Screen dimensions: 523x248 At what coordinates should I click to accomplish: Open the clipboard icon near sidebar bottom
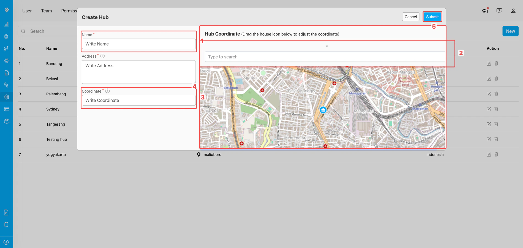click(x=6, y=225)
